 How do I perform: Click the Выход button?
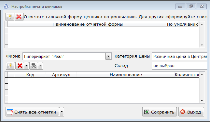[191, 112]
